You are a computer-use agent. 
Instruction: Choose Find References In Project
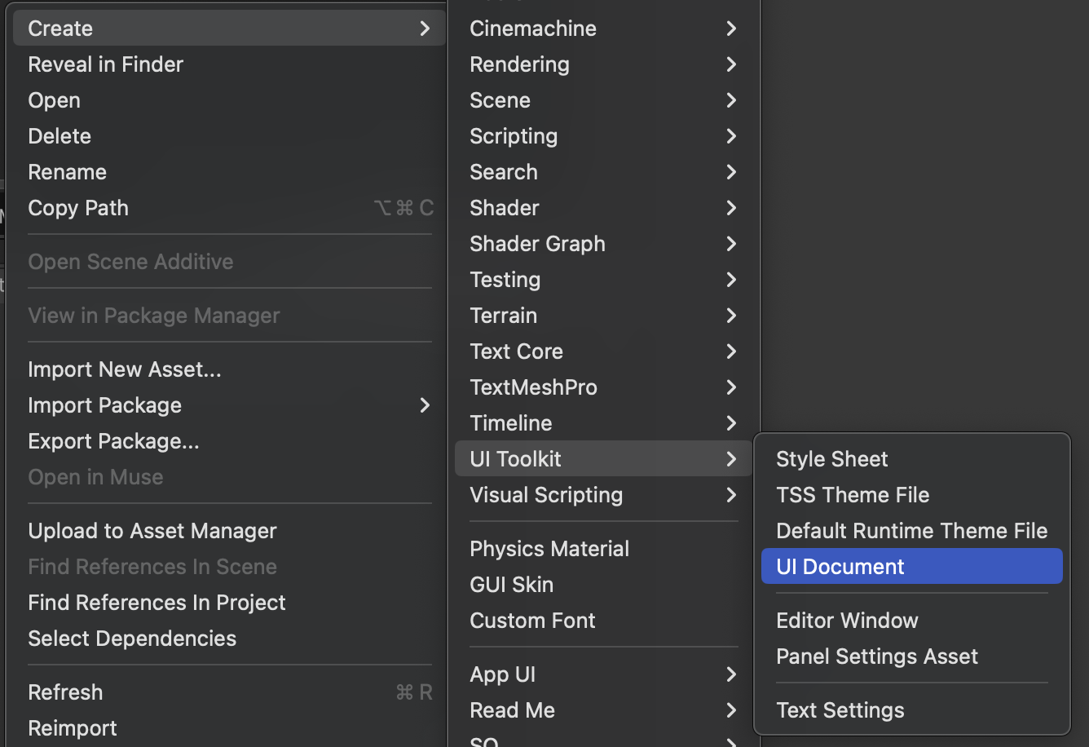pos(157,603)
